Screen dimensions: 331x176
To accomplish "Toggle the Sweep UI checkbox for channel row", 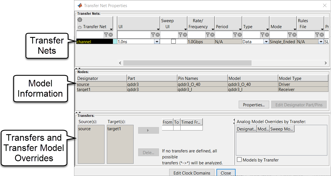I will coord(173,41).
